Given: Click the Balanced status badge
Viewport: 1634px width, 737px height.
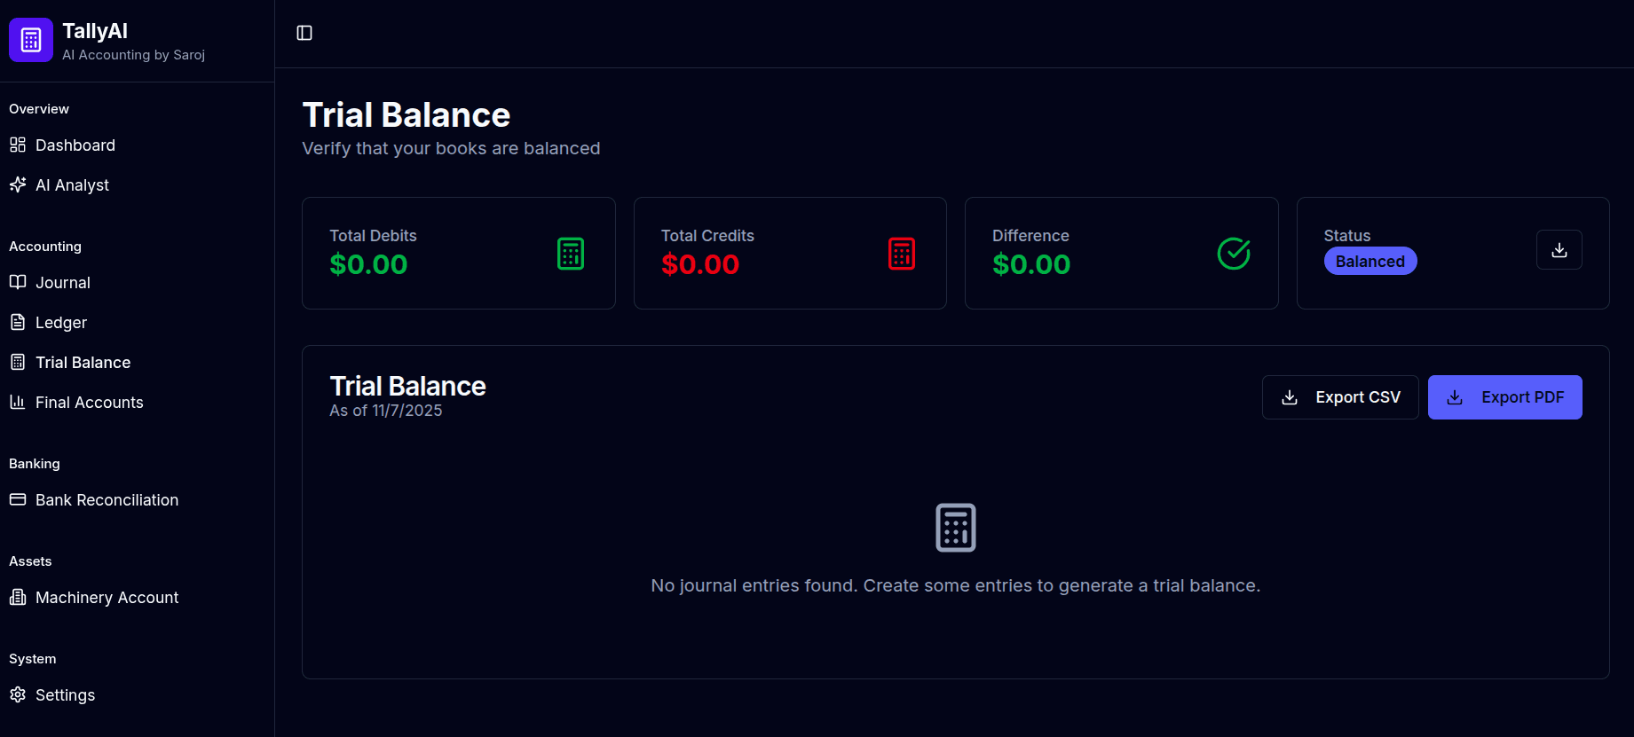Looking at the screenshot, I should pyautogui.click(x=1370, y=262).
